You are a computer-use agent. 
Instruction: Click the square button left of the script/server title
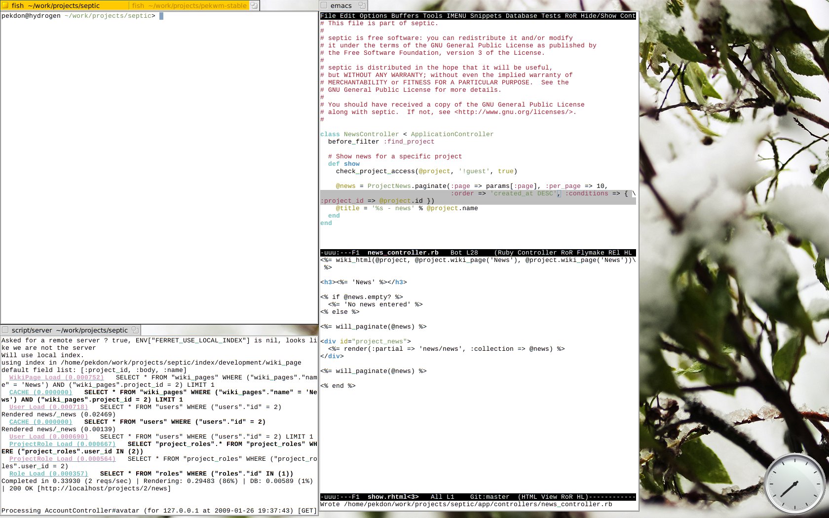click(5, 330)
